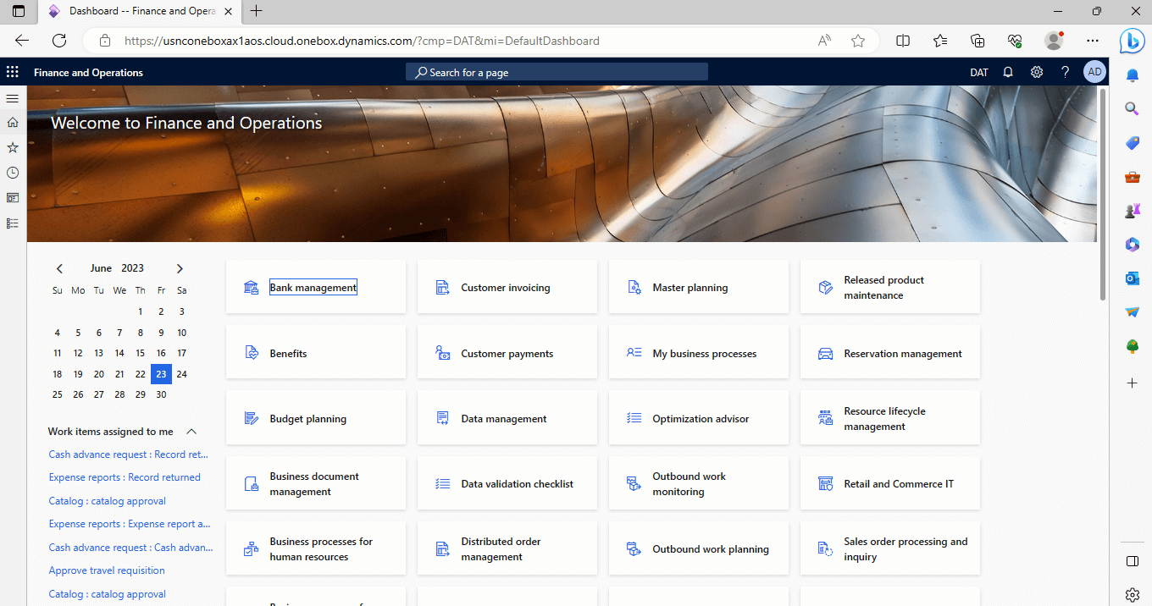
Task: Open the Modules list icon in sidebar
Action: pos(12,223)
